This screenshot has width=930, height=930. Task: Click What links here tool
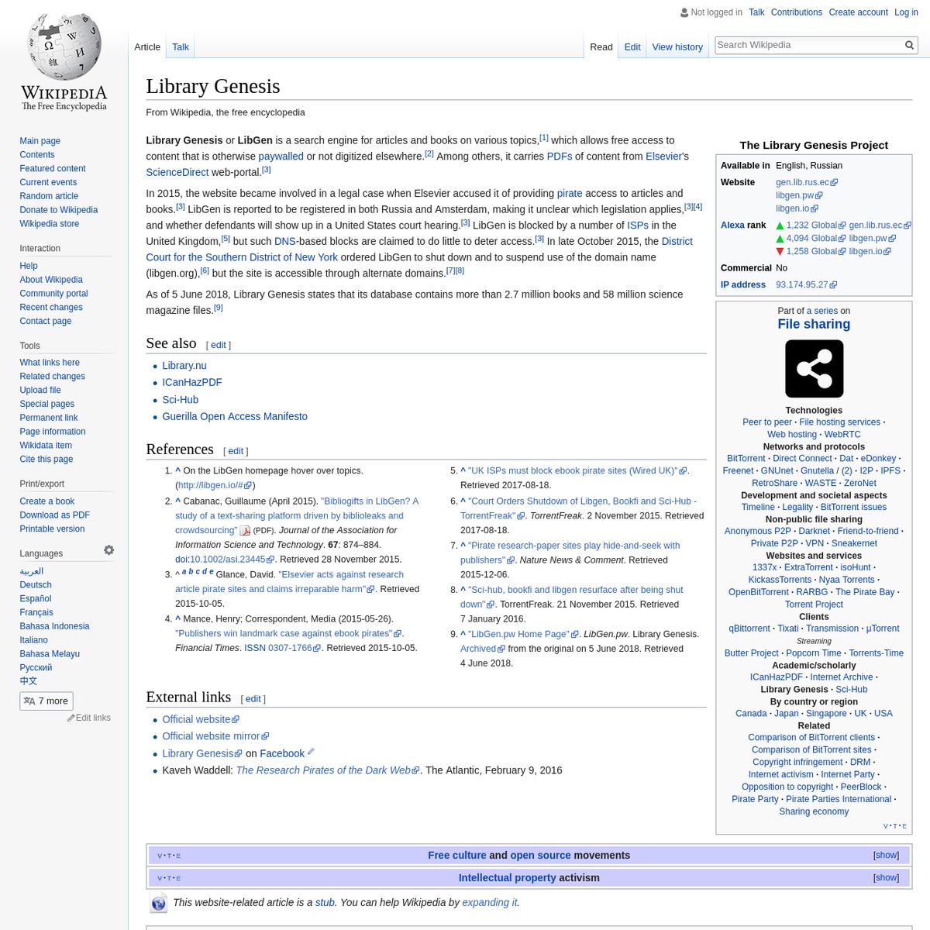tap(50, 363)
